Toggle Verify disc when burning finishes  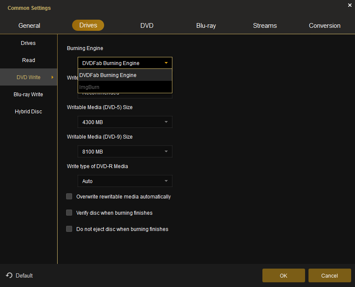(x=69, y=213)
